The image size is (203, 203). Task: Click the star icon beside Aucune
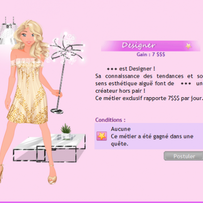(x=101, y=136)
